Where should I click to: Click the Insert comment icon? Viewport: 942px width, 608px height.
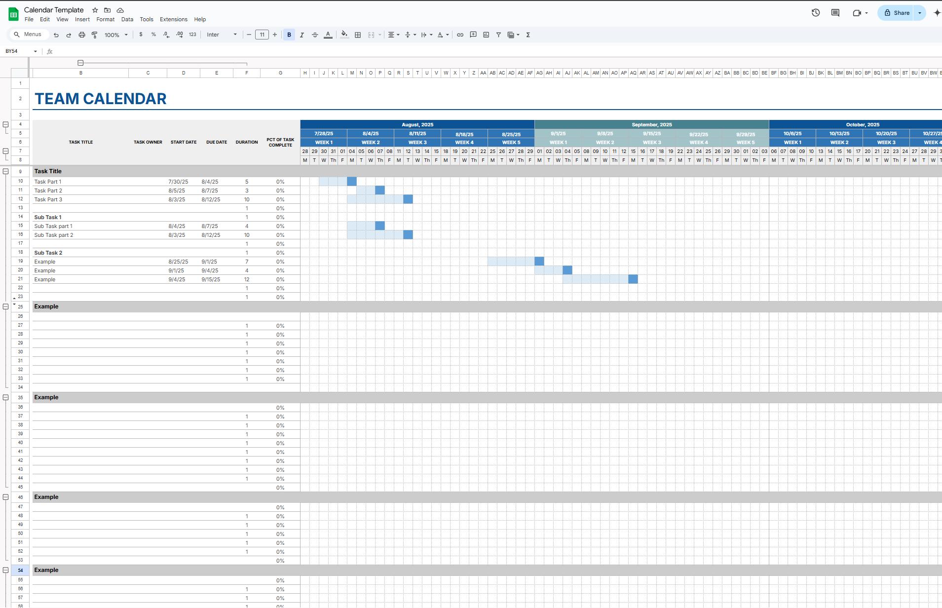473,35
